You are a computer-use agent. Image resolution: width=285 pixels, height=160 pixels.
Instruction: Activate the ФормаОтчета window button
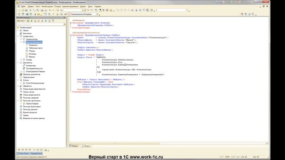point(29,153)
